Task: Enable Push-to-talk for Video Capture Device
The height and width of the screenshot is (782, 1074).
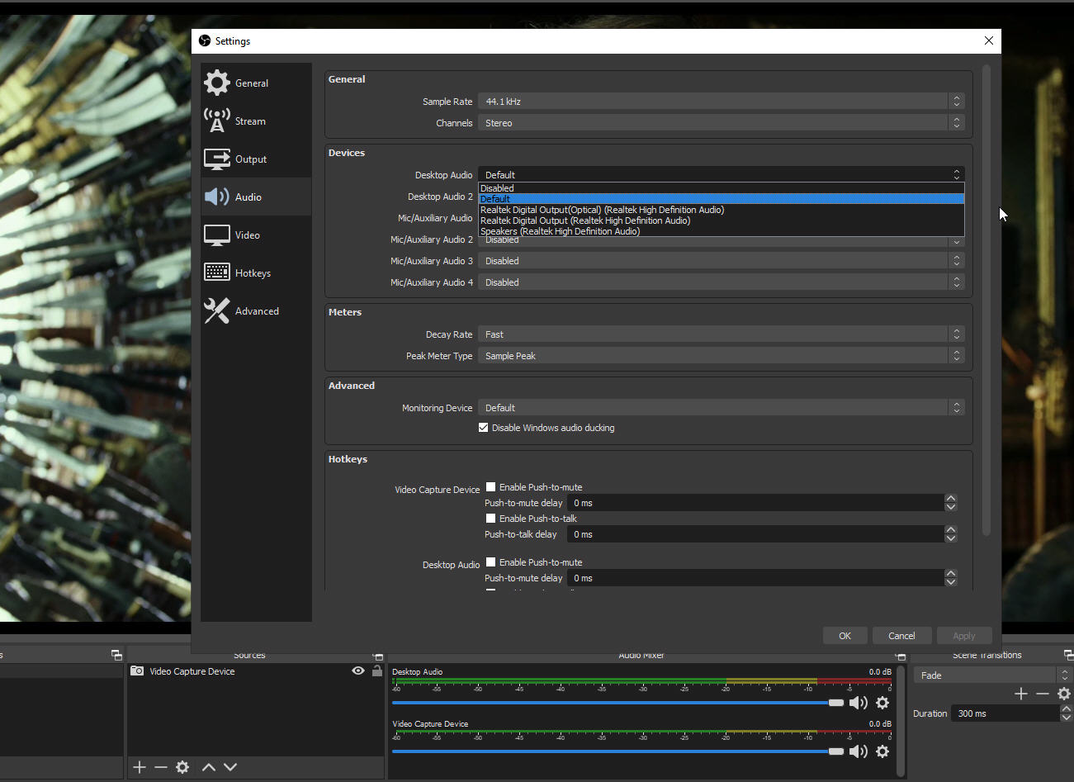Action: (491, 519)
